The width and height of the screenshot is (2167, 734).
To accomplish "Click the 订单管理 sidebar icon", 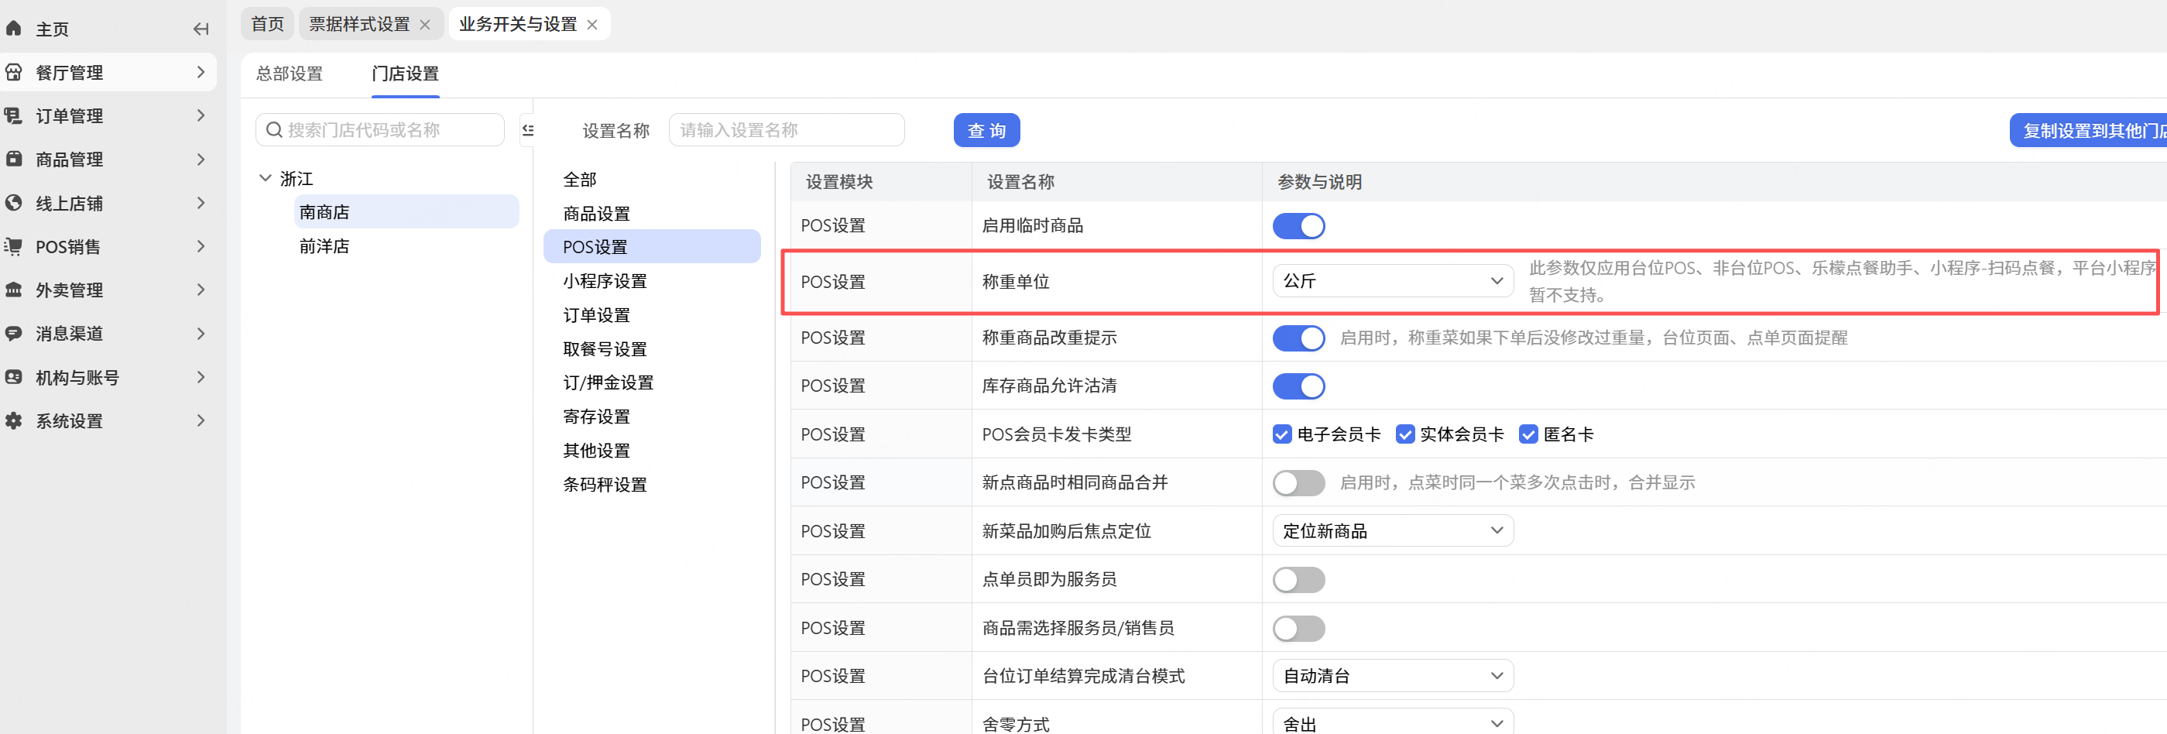I will pos(13,116).
